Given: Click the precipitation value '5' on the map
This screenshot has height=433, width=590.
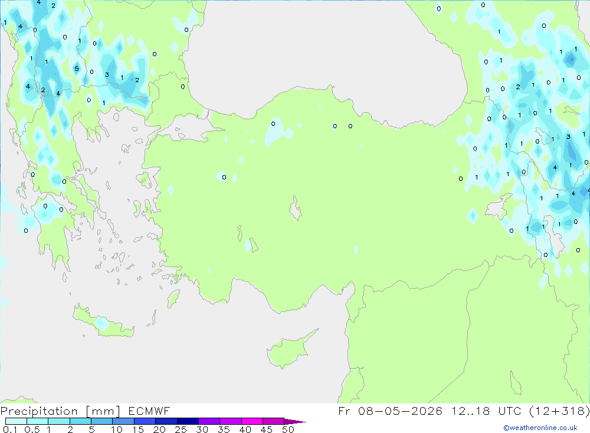Looking at the screenshot, I should coord(77,69).
